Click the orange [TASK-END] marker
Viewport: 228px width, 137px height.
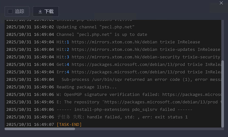(x=69, y=124)
